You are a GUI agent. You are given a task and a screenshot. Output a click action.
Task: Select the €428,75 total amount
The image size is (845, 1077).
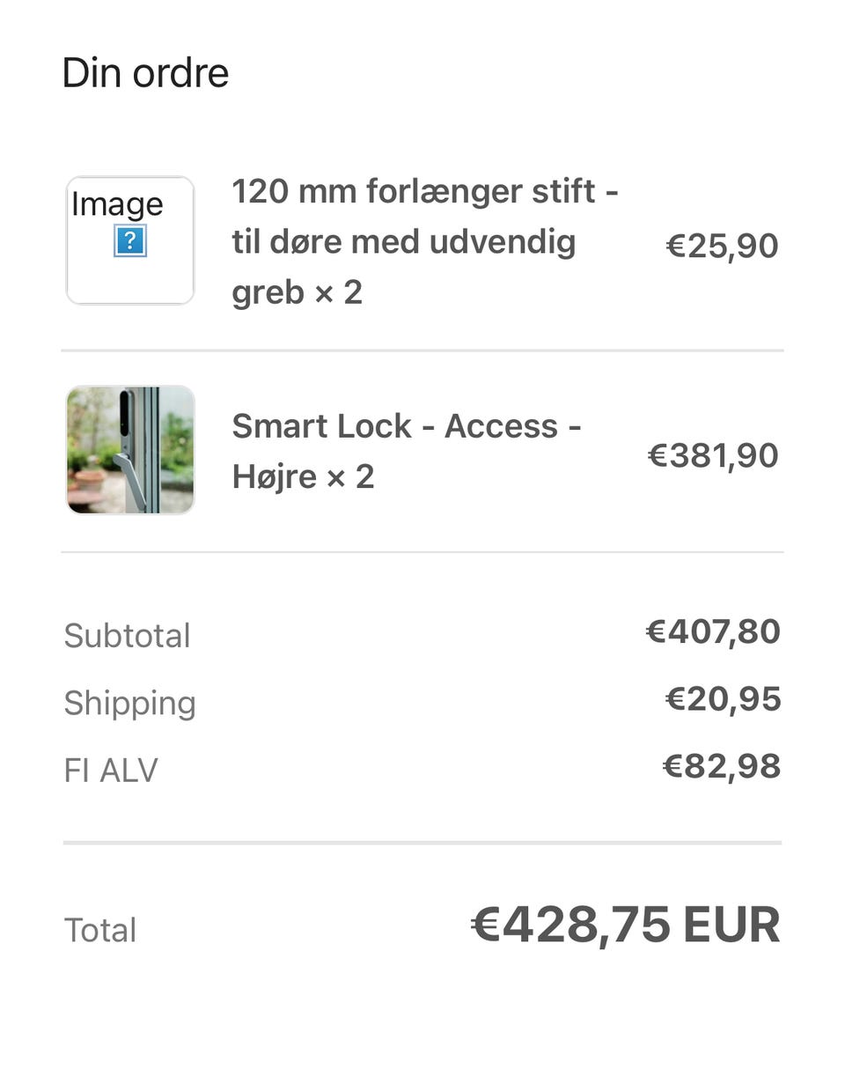point(571,925)
